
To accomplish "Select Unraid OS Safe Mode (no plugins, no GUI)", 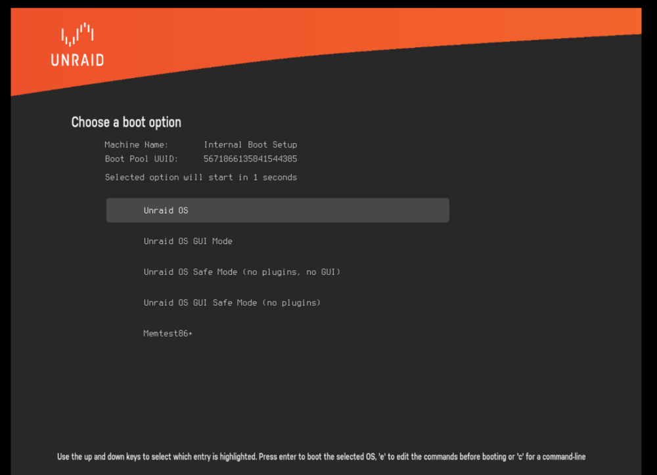I will tap(242, 272).
